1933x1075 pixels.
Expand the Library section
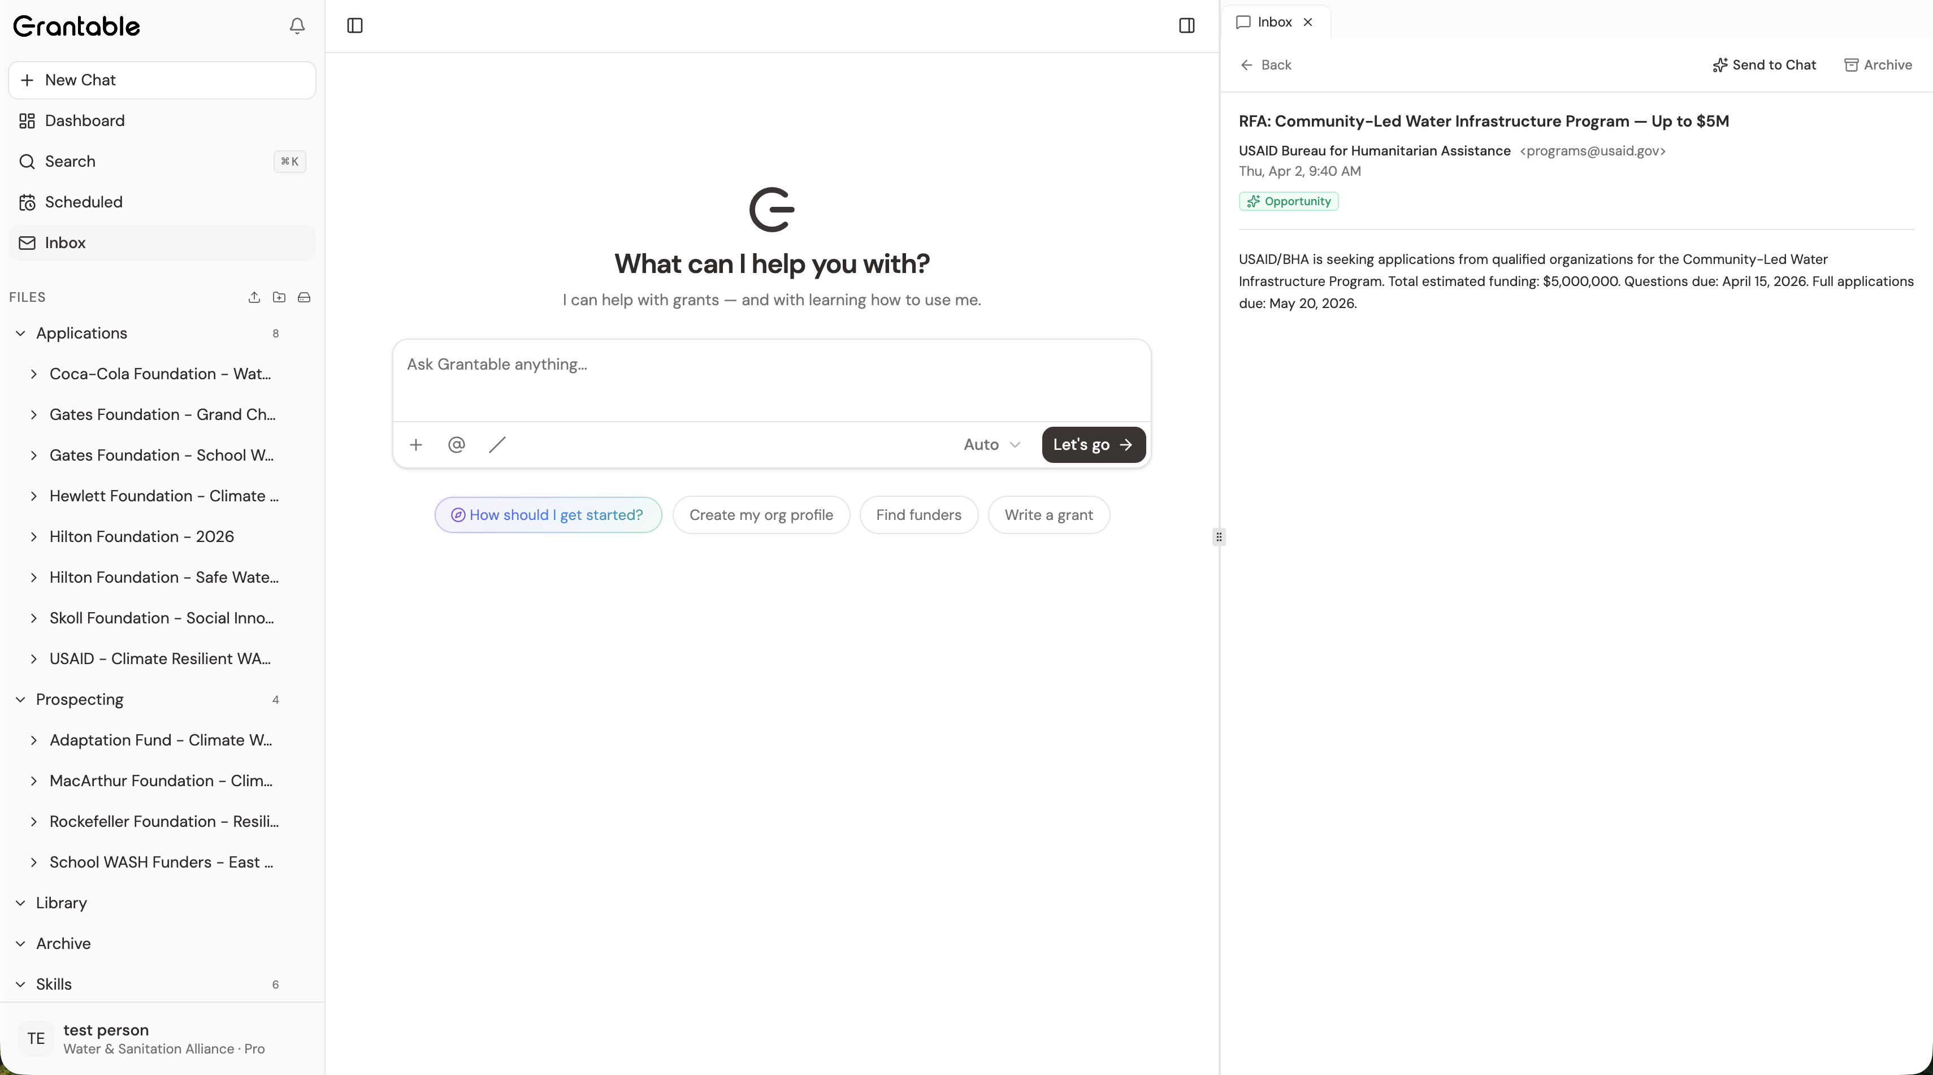pos(20,903)
